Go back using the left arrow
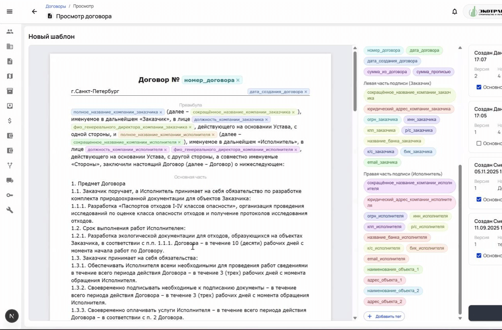The image size is (502, 330). click(34, 12)
